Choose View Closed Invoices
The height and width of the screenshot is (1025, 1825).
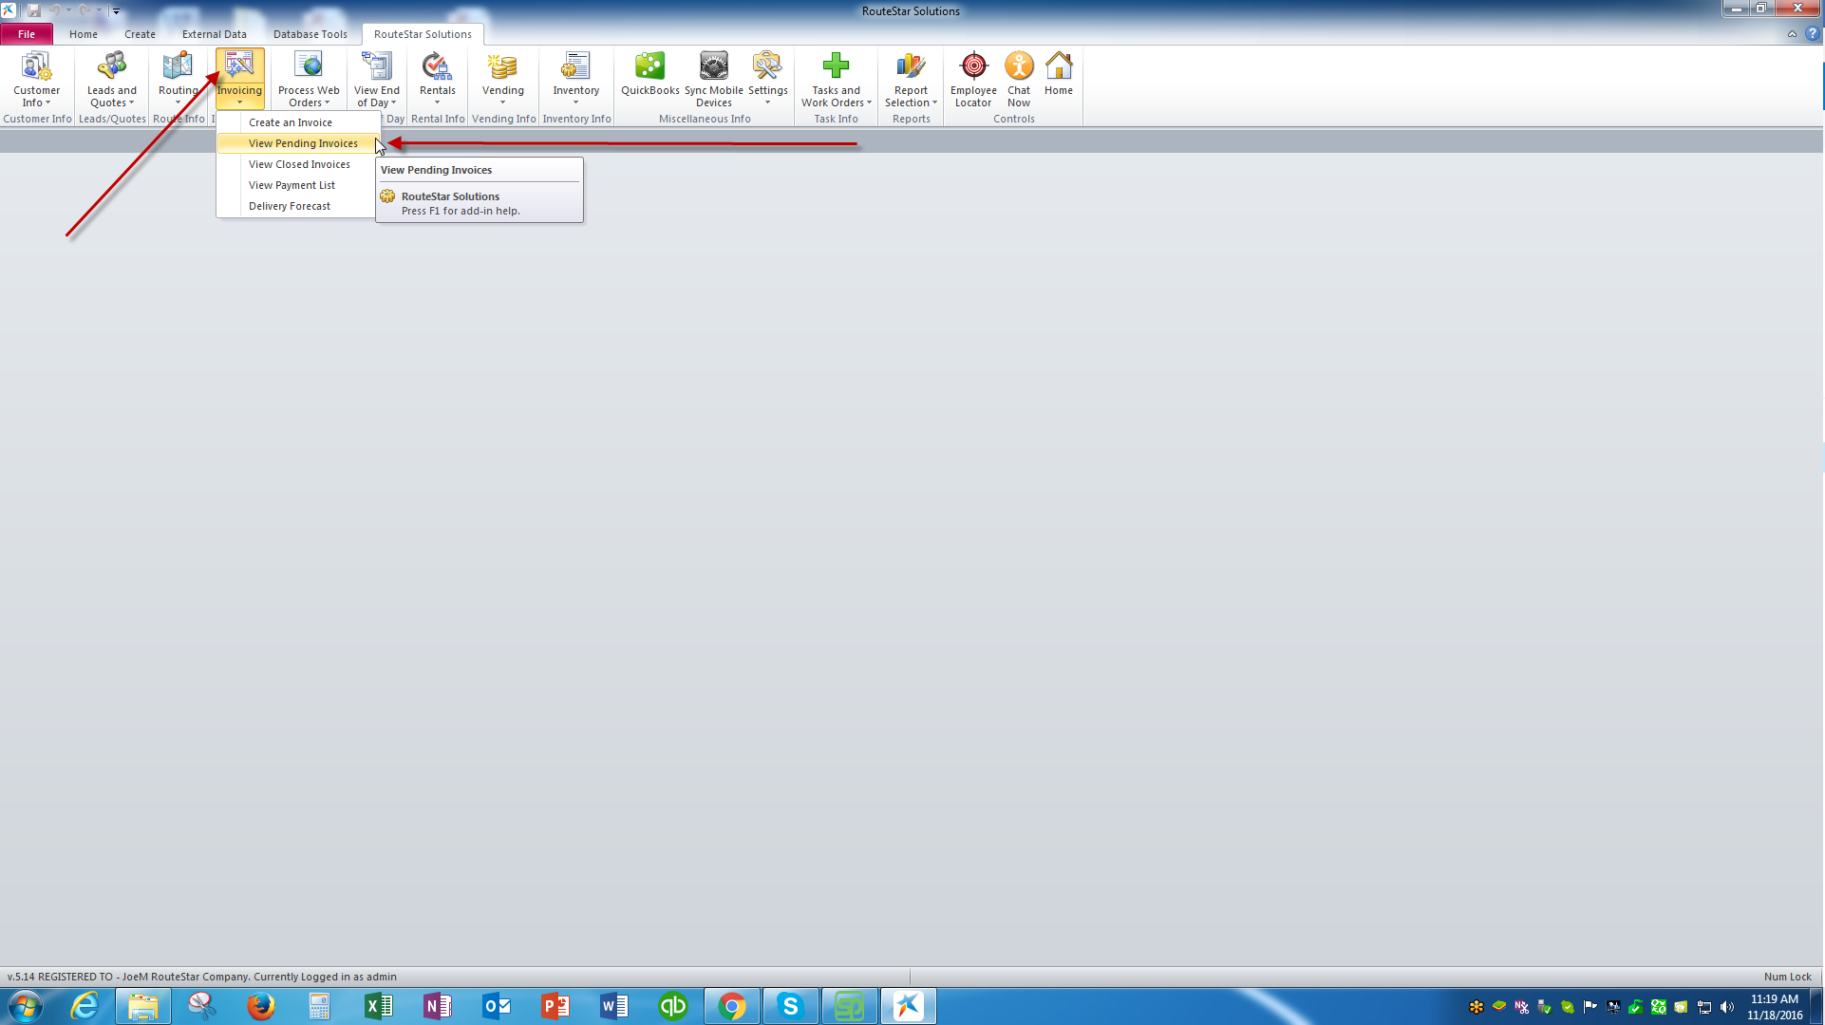point(298,164)
